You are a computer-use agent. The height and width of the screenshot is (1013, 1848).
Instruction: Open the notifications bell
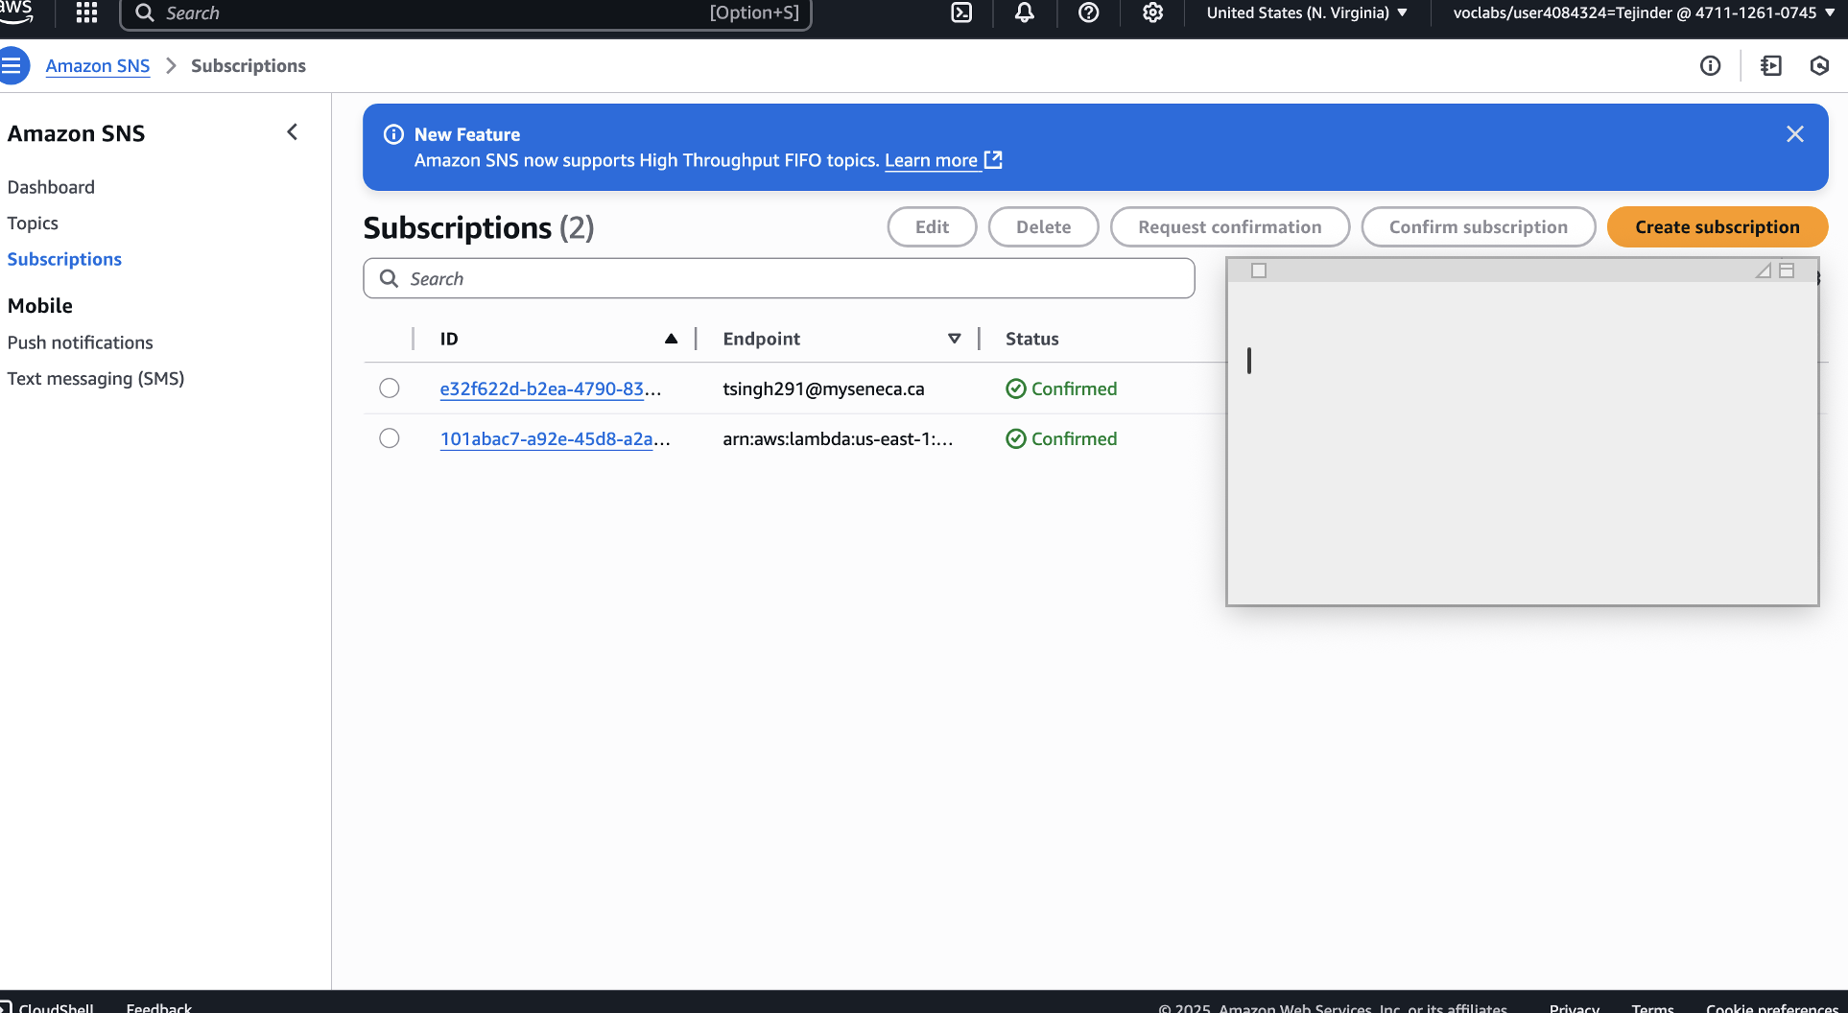(1025, 12)
